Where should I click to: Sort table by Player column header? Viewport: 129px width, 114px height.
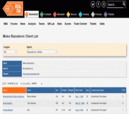14,90
